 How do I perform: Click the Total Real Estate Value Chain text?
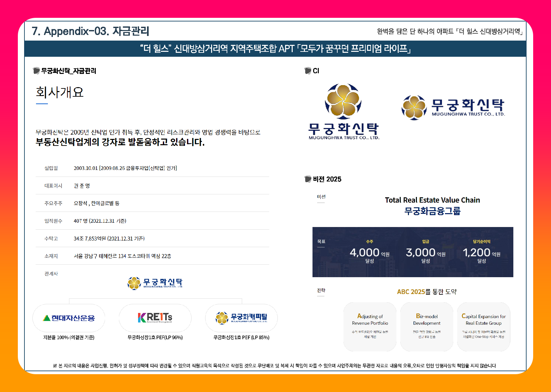tap(432, 200)
